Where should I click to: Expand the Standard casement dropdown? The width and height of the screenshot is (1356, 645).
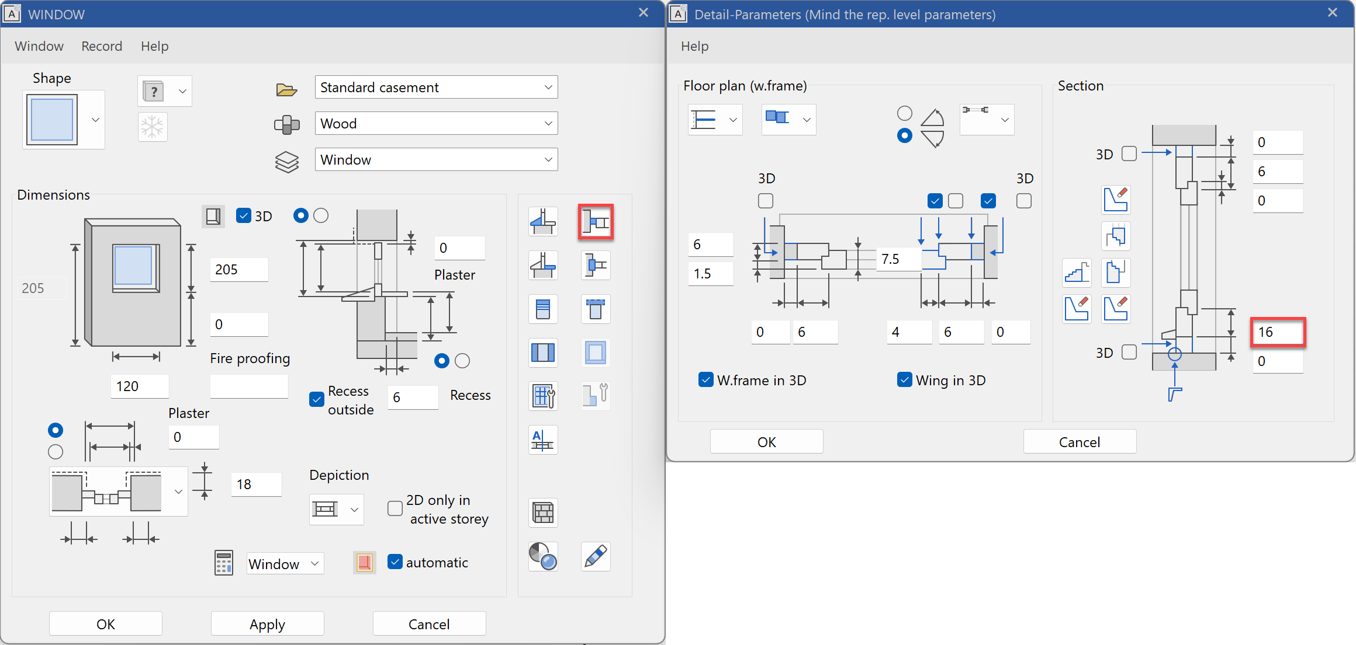pos(548,88)
